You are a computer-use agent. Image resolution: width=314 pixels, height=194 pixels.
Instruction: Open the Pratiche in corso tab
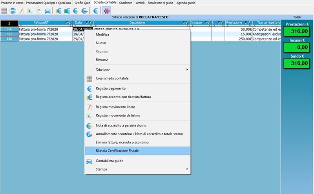[12, 3]
